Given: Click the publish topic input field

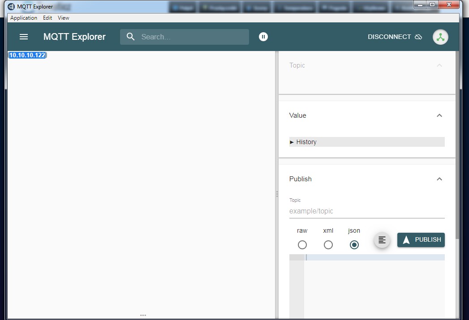Looking at the screenshot, I should (367, 211).
